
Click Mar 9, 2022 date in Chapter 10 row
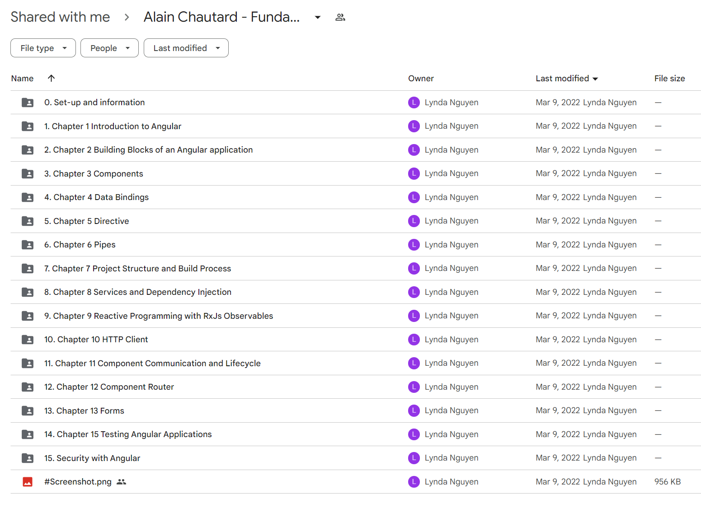(x=558, y=340)
